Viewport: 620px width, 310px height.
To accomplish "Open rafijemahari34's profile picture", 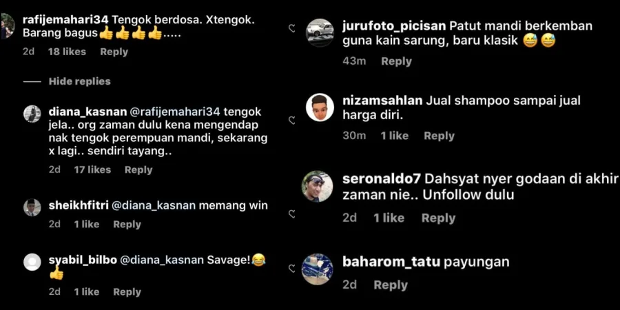I will pos(8,26).
